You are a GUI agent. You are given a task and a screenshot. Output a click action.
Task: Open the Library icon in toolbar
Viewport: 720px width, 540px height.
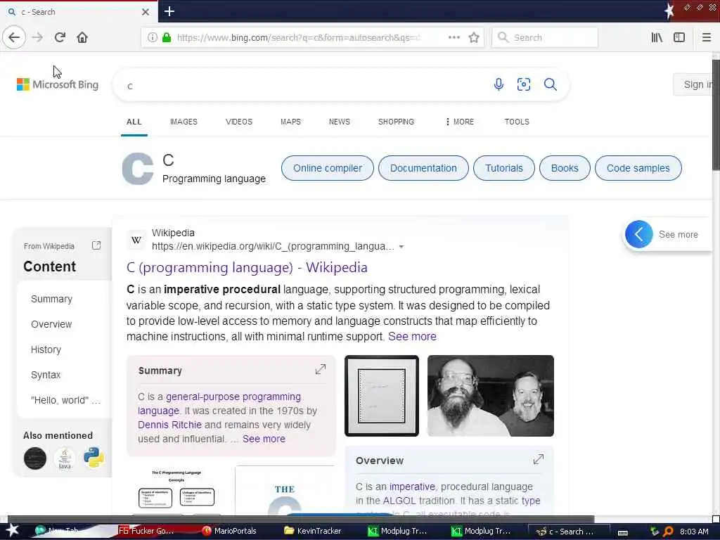pyautogui.click(x=657, y=37)
